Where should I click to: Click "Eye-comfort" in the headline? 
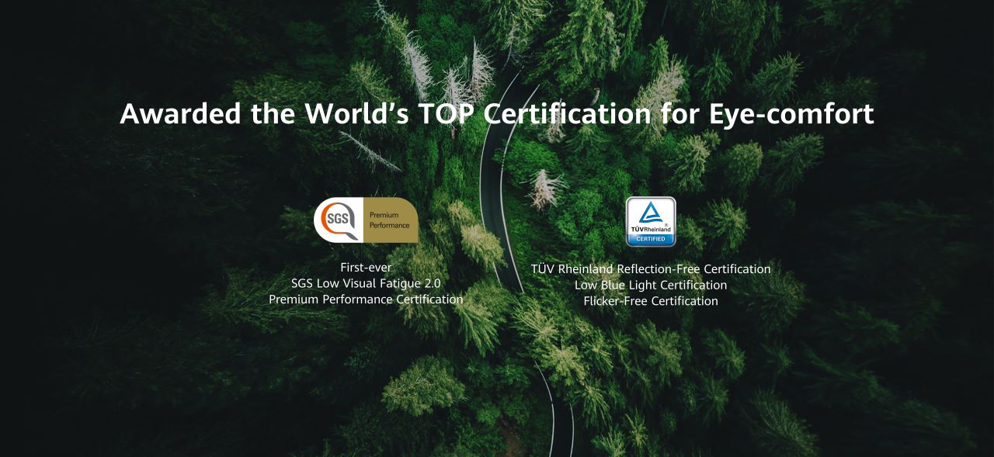coord(791,114)
